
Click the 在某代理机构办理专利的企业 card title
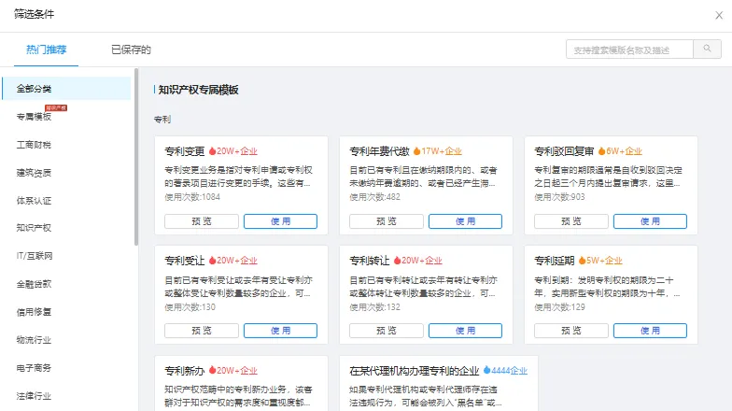coord(415,371)
